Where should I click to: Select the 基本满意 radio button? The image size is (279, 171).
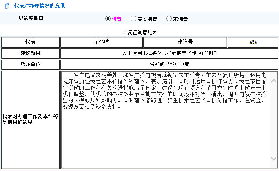coord(133,18)
